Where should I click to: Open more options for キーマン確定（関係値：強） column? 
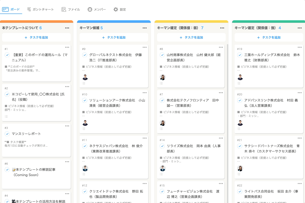[300, 28]
